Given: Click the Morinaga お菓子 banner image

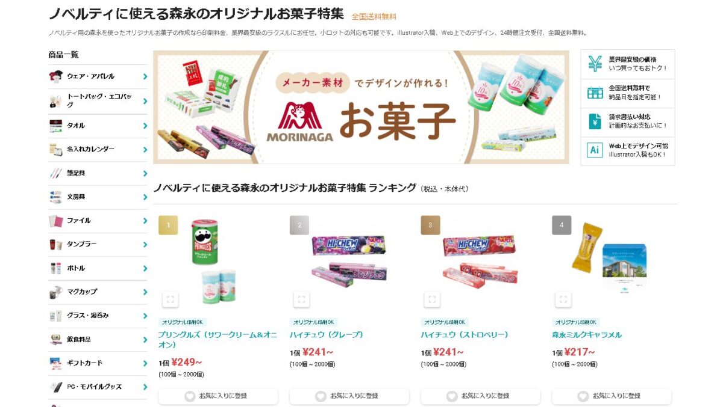Looking at the screenshot, I should [361, 107].
